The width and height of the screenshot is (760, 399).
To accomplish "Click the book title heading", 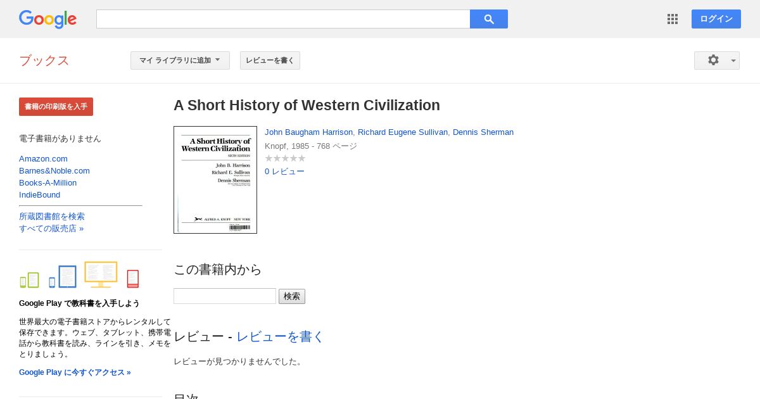I will click(307, 105).
